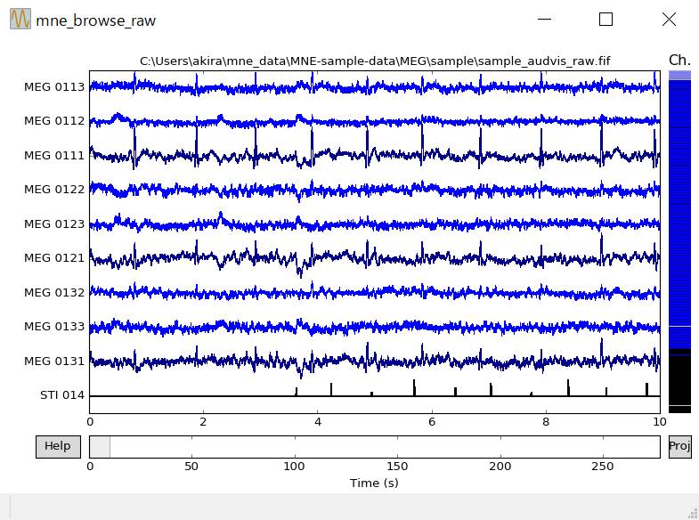
Task: Click the STI 014 stimulus channel label
Action: (62, 395)
